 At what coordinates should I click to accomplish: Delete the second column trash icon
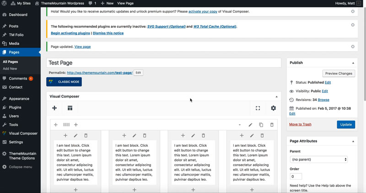[x=145, y=135]
